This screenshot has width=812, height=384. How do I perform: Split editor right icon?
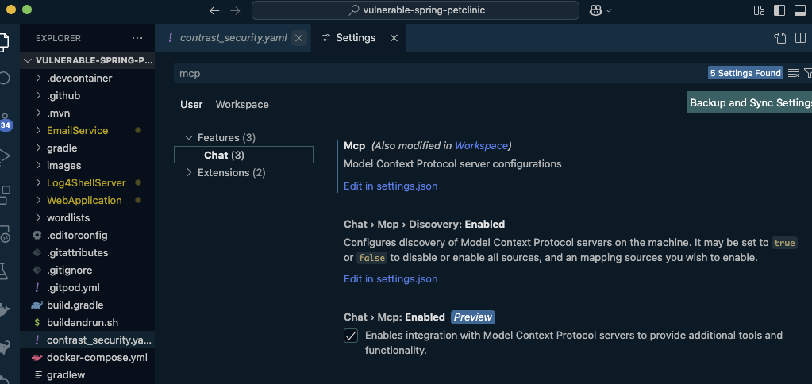coord(800,38)
